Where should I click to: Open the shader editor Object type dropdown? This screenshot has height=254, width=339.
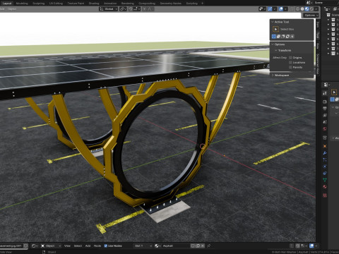(x=51, y=246)
